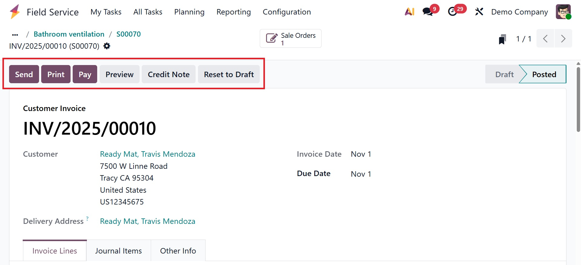
Task: Open the conversations chat icon
Action: [x=427, y=12]
